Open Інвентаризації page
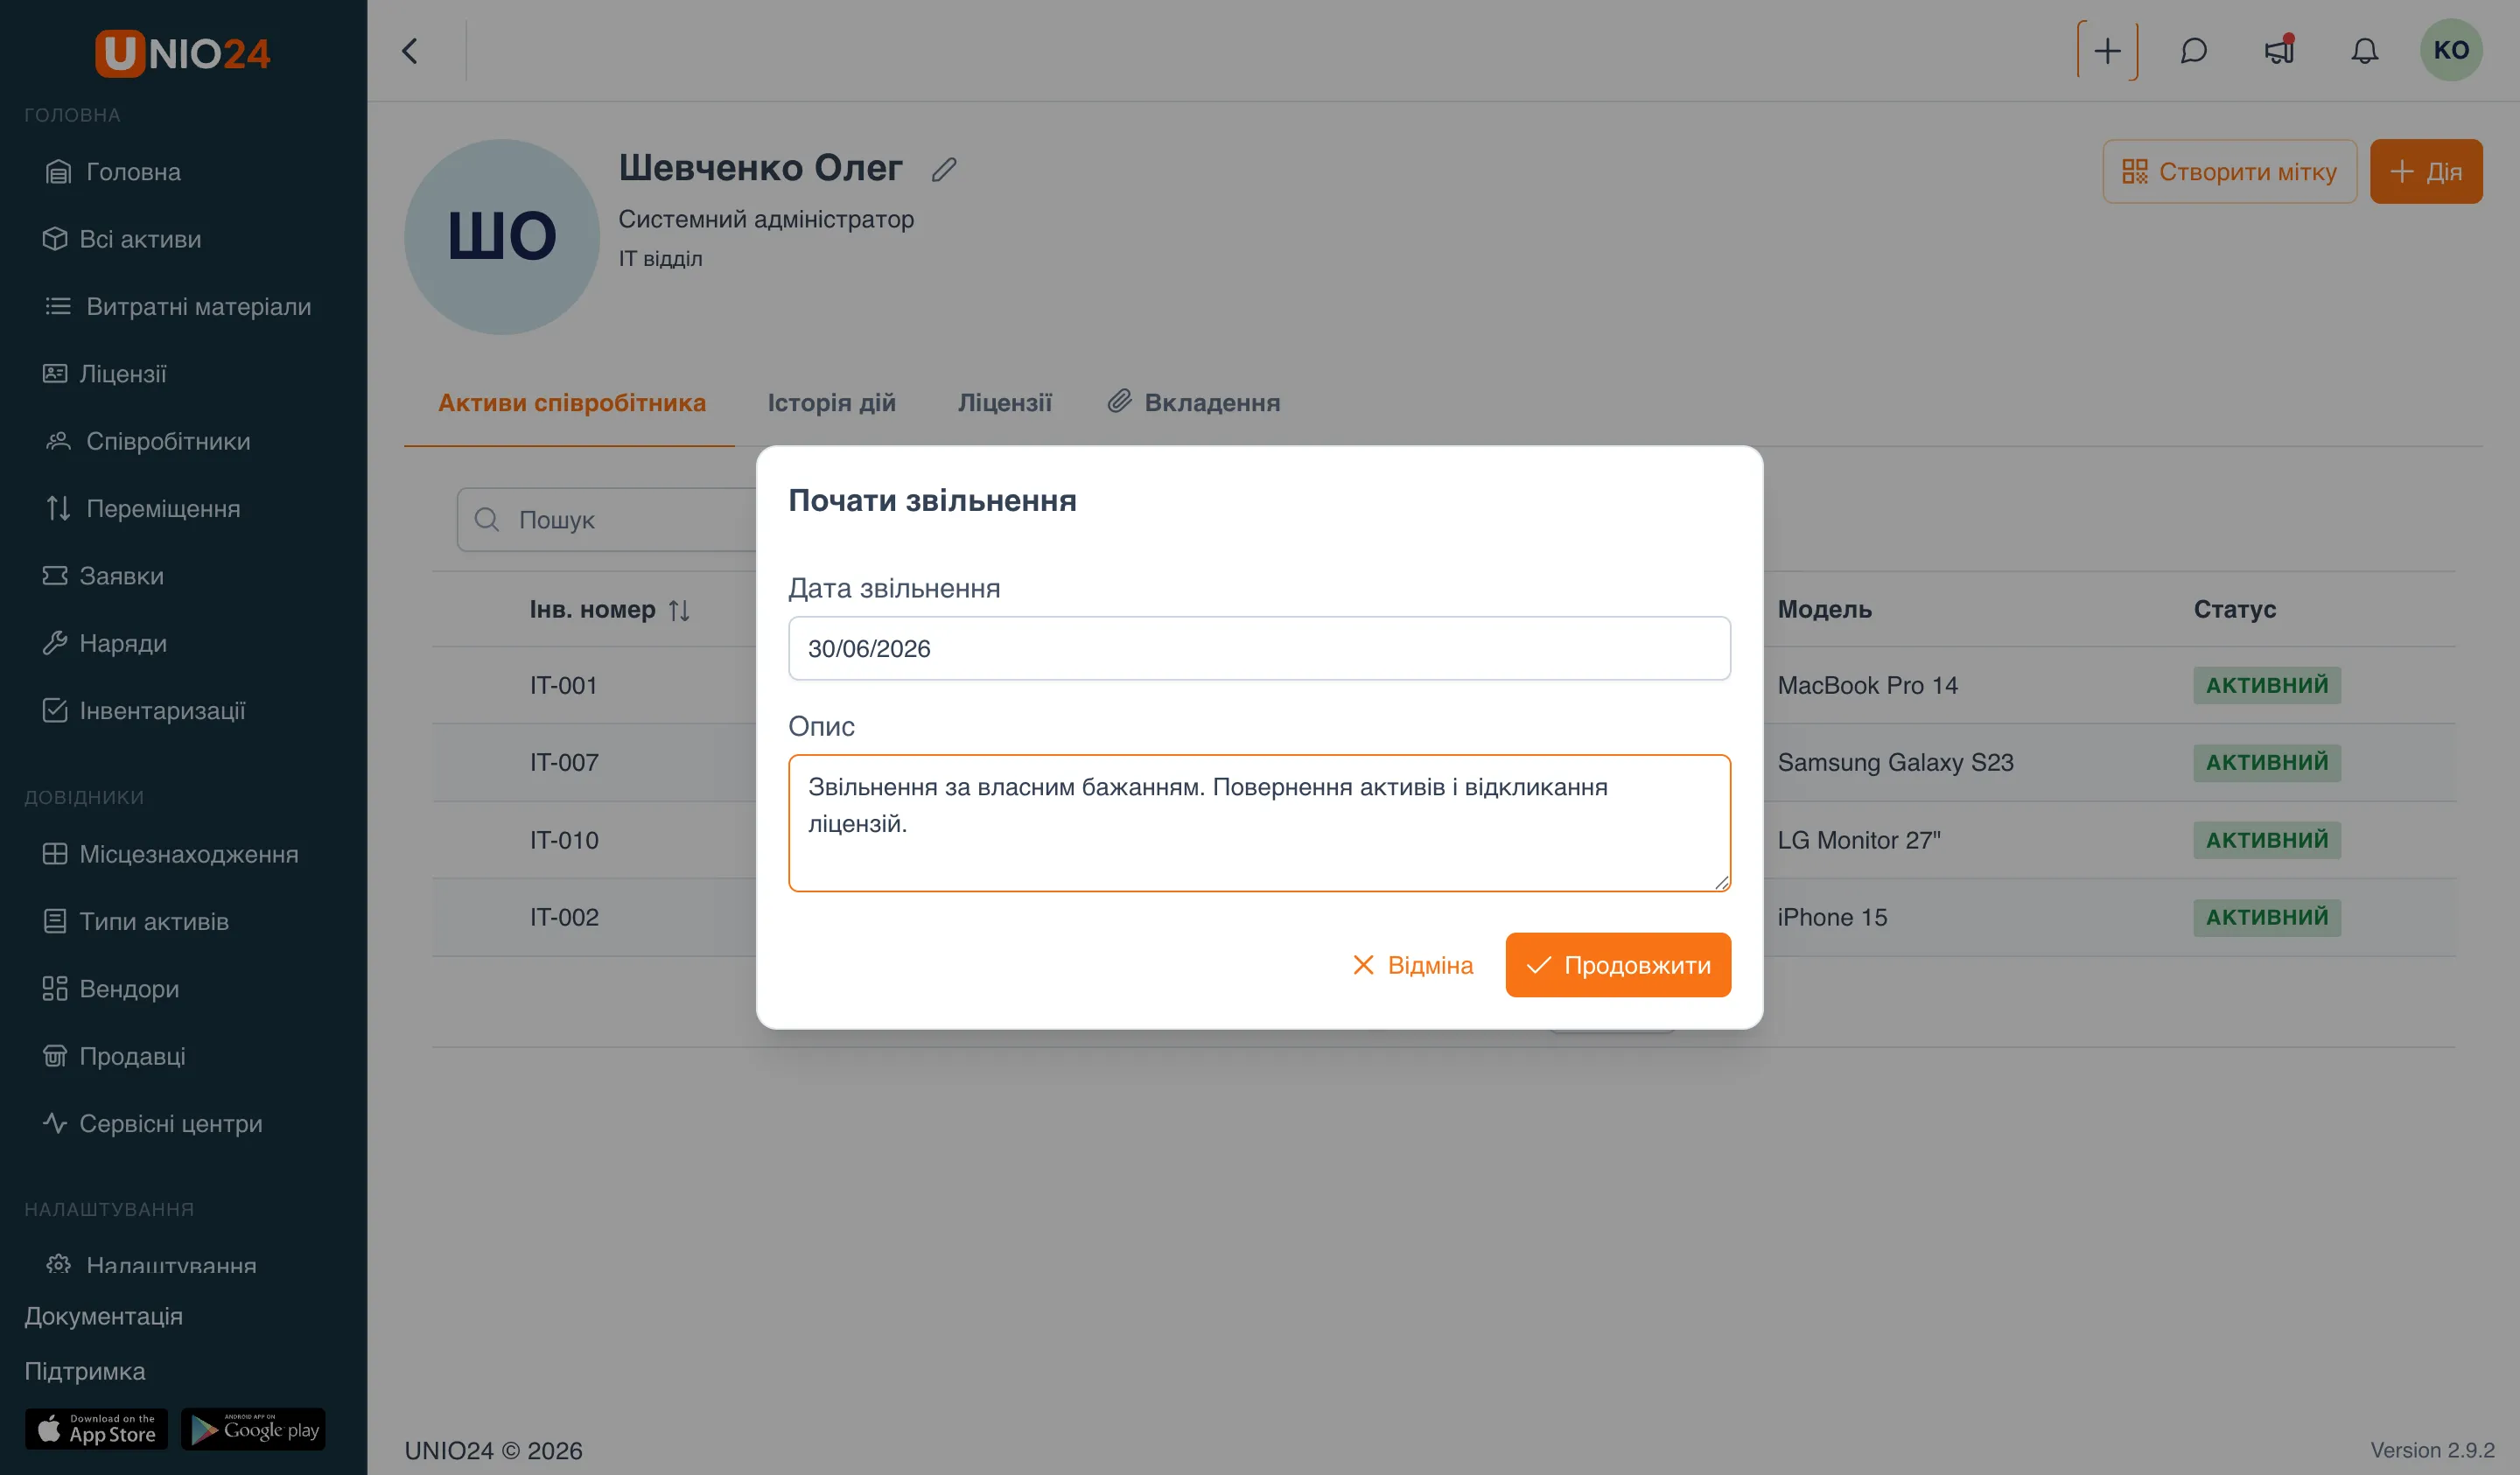This screenshot has height=1475, width=2520. pyautogui.click(x=144, y=710)
